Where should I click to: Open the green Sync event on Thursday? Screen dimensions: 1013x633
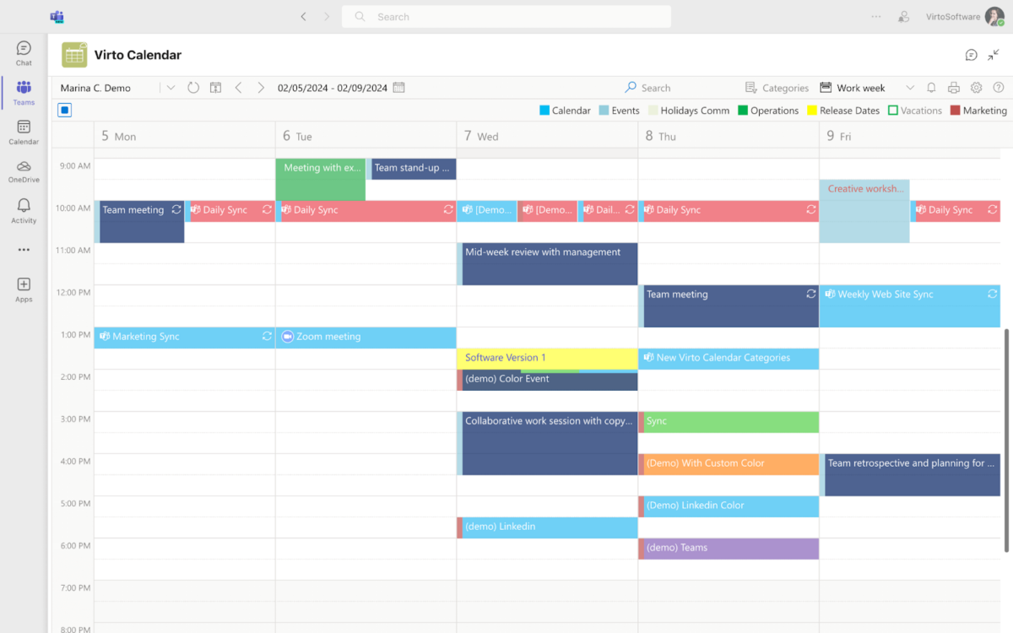point(729,421)
